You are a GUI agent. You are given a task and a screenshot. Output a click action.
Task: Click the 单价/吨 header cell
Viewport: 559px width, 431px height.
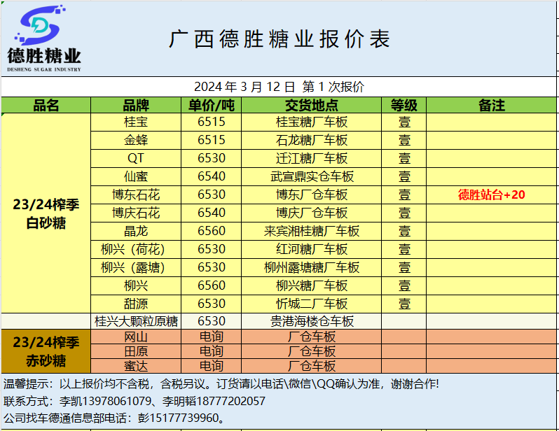(x=211, y=105)
